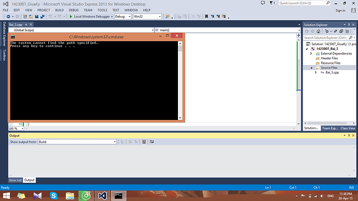Viewport: 358px width, 201px height.
Task: Toggle pin on the Bai_3.cpp tab
Action: tap(26, 24)
